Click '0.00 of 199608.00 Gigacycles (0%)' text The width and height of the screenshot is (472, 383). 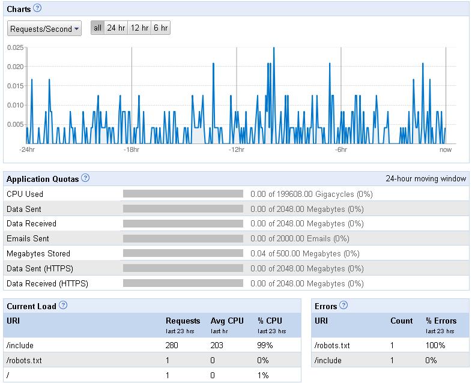tap(312, 194)
